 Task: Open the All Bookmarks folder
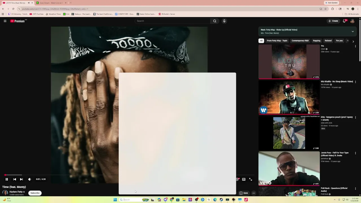coord(352,14)
